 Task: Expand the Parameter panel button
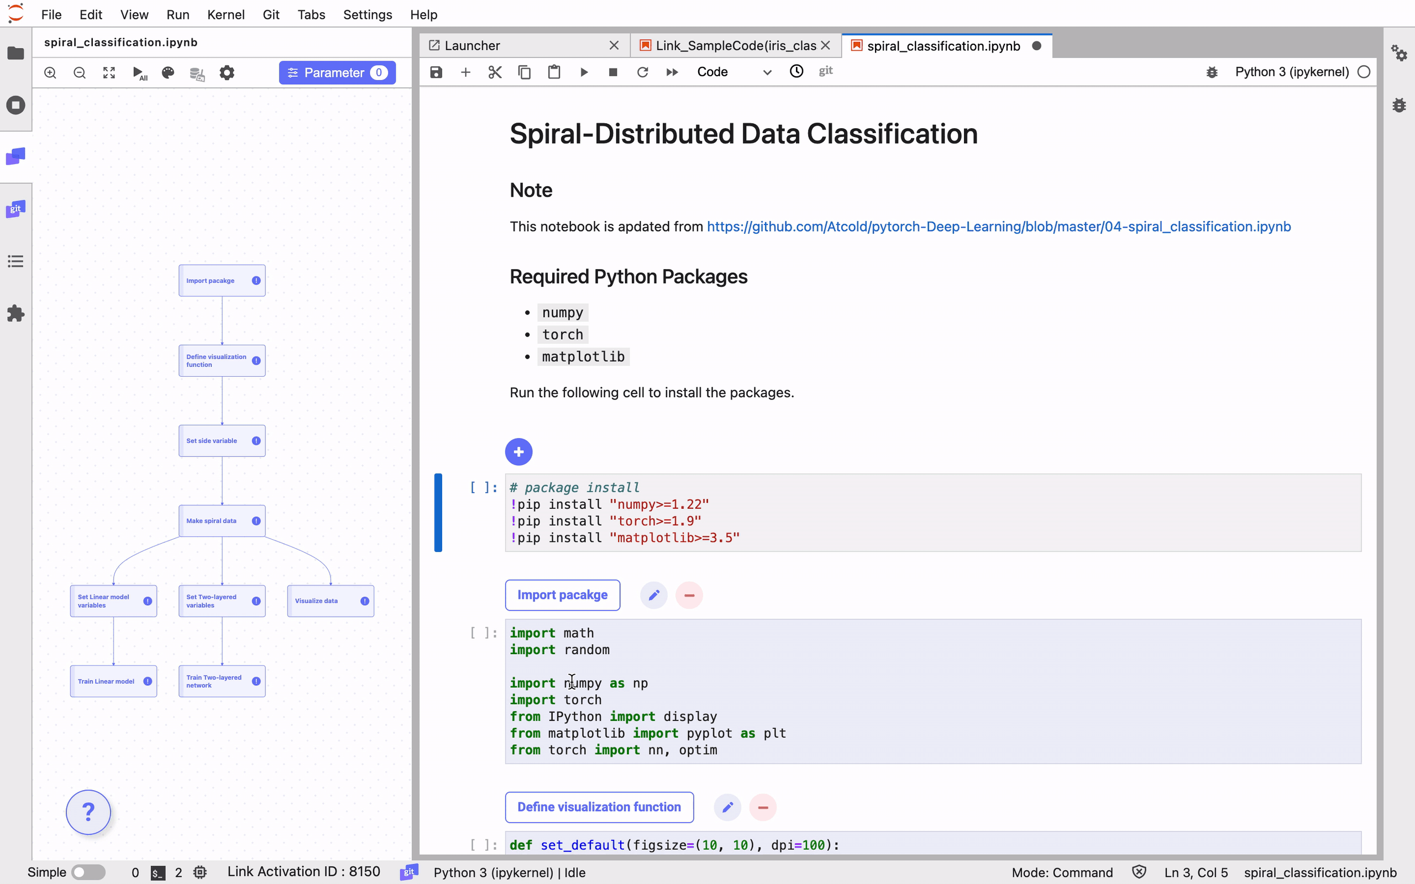(337, 73)
